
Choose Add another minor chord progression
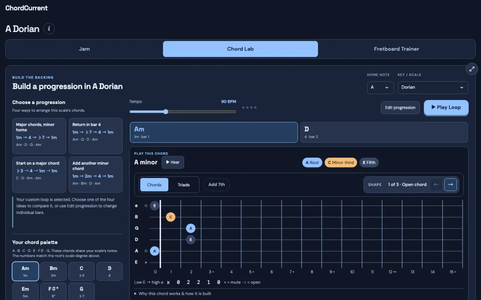click(x=95, y=174)
